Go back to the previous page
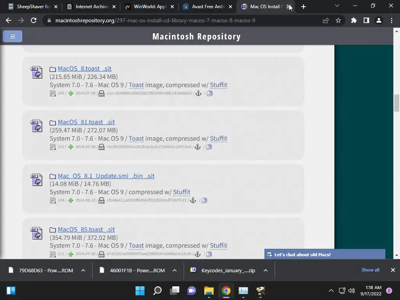Screen dimensions: 400x300 9,20
